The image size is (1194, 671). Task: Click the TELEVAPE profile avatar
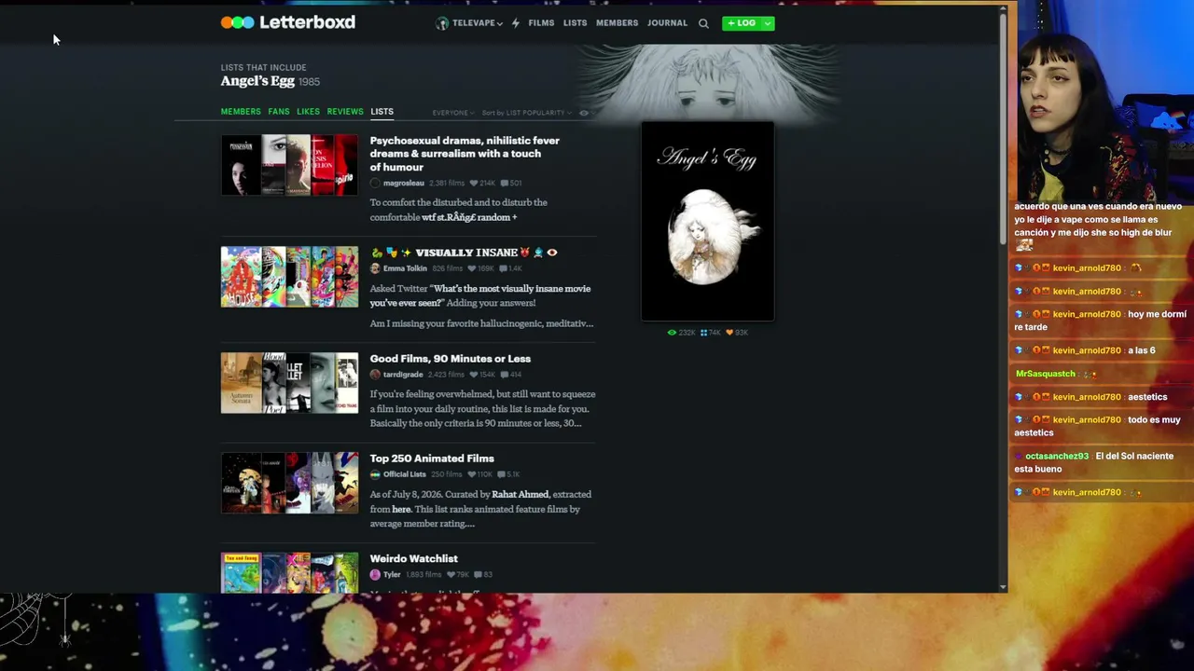click(442, 23)
